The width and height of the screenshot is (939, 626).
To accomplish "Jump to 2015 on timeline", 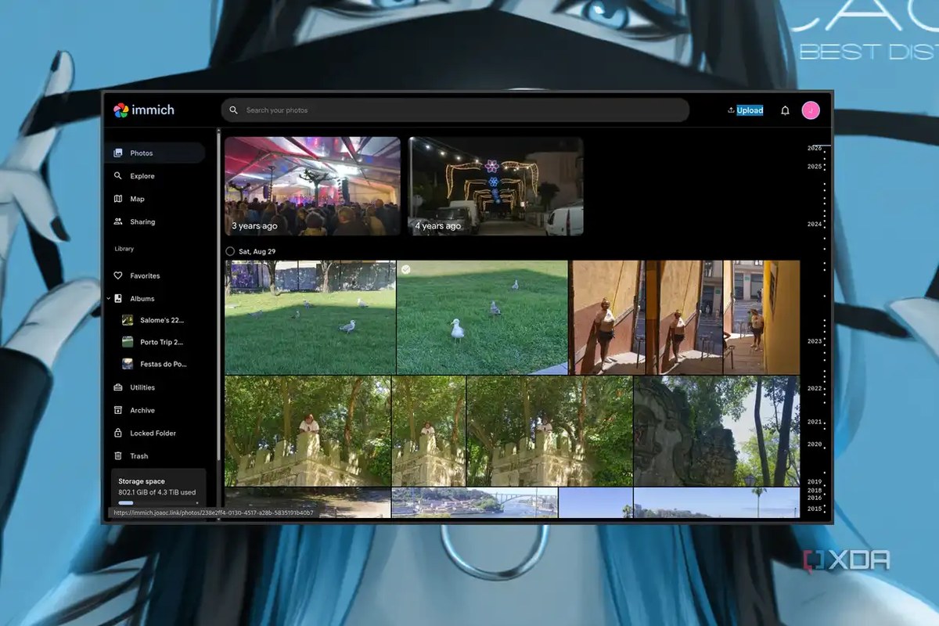I will 815,509.
